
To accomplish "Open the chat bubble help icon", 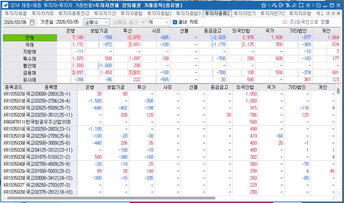I will coord(319,5).
